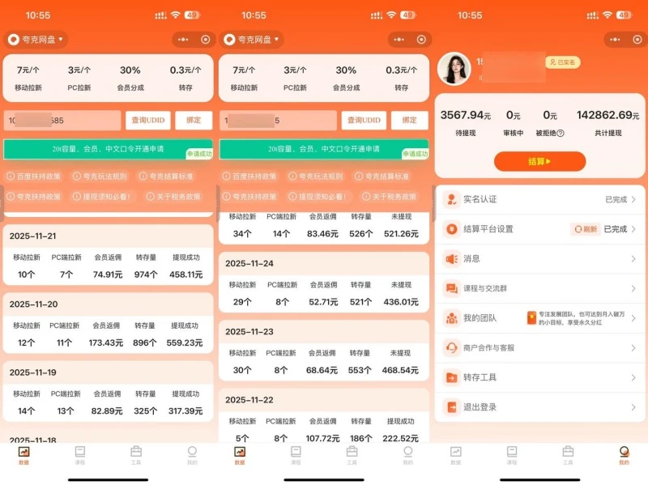Viewport: 648px width, 485px height.
Task: Select the 转存工具 transfer icon
Action: 451,377
